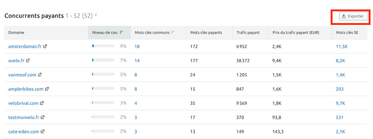Click common keywords value 14 for ovelo.fr
This screenshot has width=373, height=139.
(x=137, y=61)
